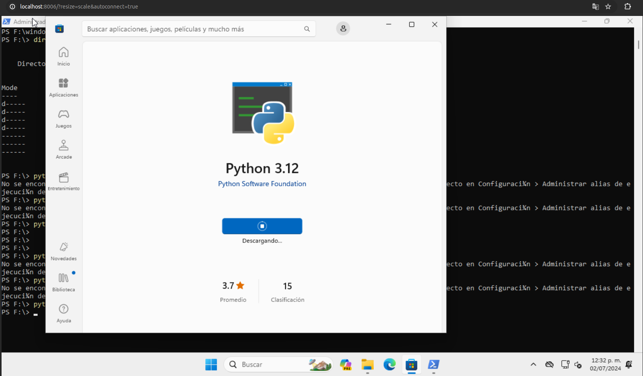643x376 pixels.
Task: Click the PowerShell title bar icon
Action: [x=7, y=22]
